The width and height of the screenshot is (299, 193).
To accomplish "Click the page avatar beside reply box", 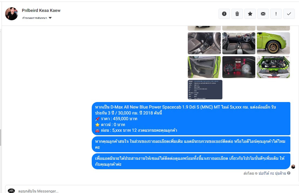I will coord(11,191).
